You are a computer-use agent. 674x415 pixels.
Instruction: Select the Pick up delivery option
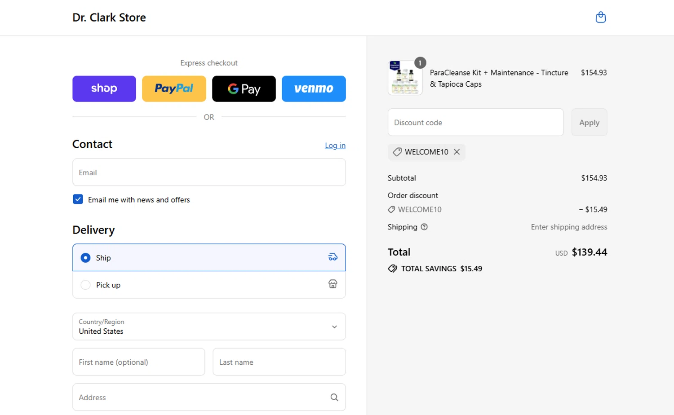[x=209, y=285]
